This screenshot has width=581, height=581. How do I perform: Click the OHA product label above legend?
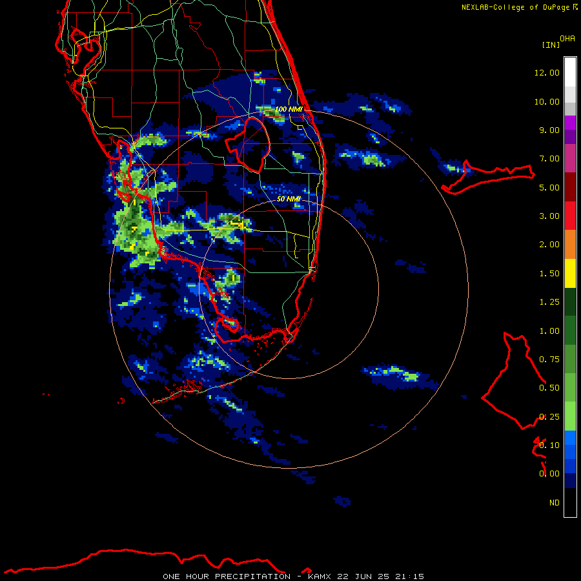tap(567, 39)
